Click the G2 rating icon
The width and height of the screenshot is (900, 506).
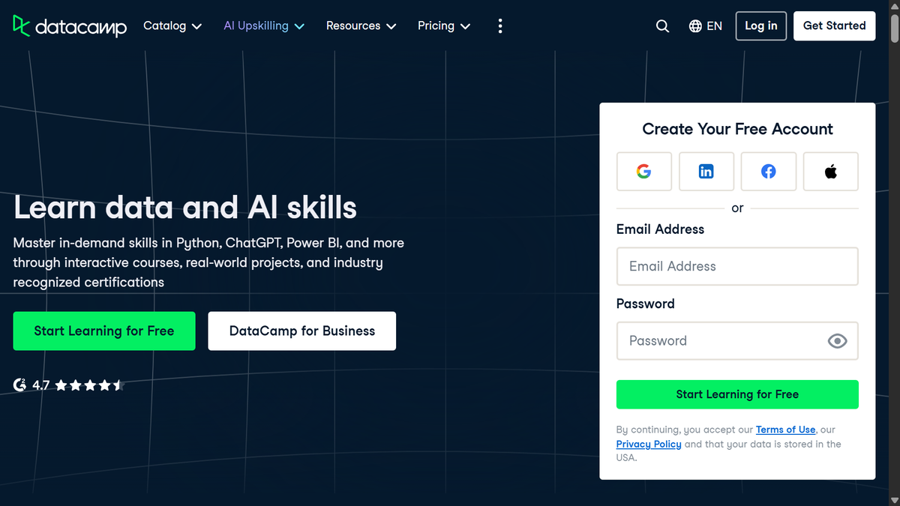point(19,385)
